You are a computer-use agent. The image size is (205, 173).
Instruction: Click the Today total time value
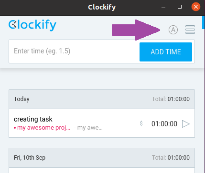click(x=179, y=99)
